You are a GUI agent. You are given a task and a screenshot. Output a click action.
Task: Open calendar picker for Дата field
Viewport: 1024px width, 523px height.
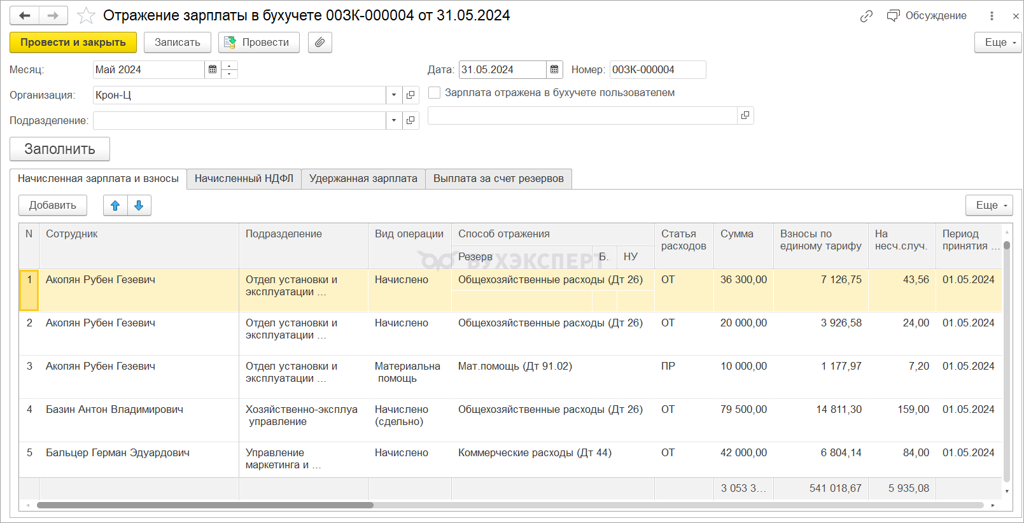pos(554,69)
